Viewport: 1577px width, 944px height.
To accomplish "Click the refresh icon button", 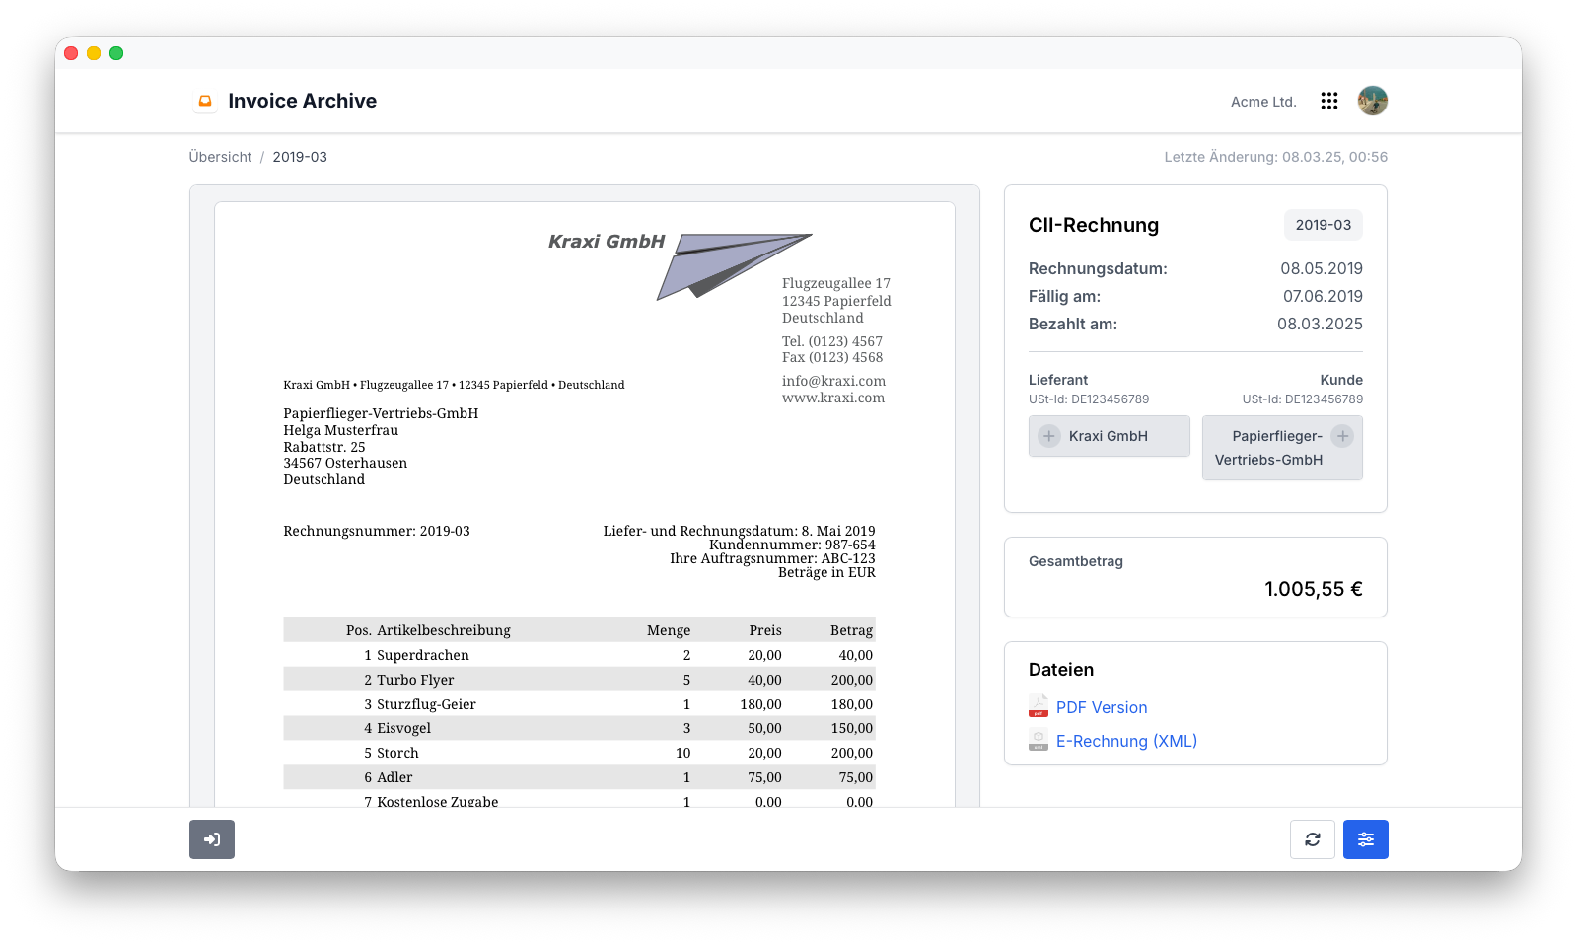I will [1313, 839].
